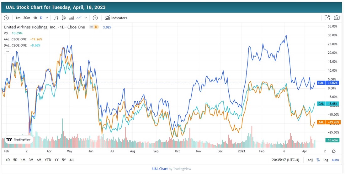This screenshot has width=345, height=174.
Task: Select the YTD date range
Action: point(48,160)
